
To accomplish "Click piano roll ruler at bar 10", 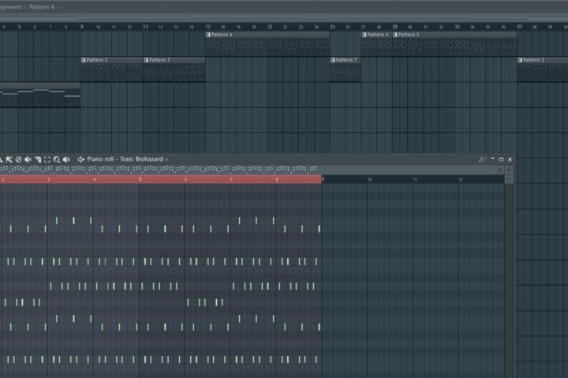I will coord(369,180).
